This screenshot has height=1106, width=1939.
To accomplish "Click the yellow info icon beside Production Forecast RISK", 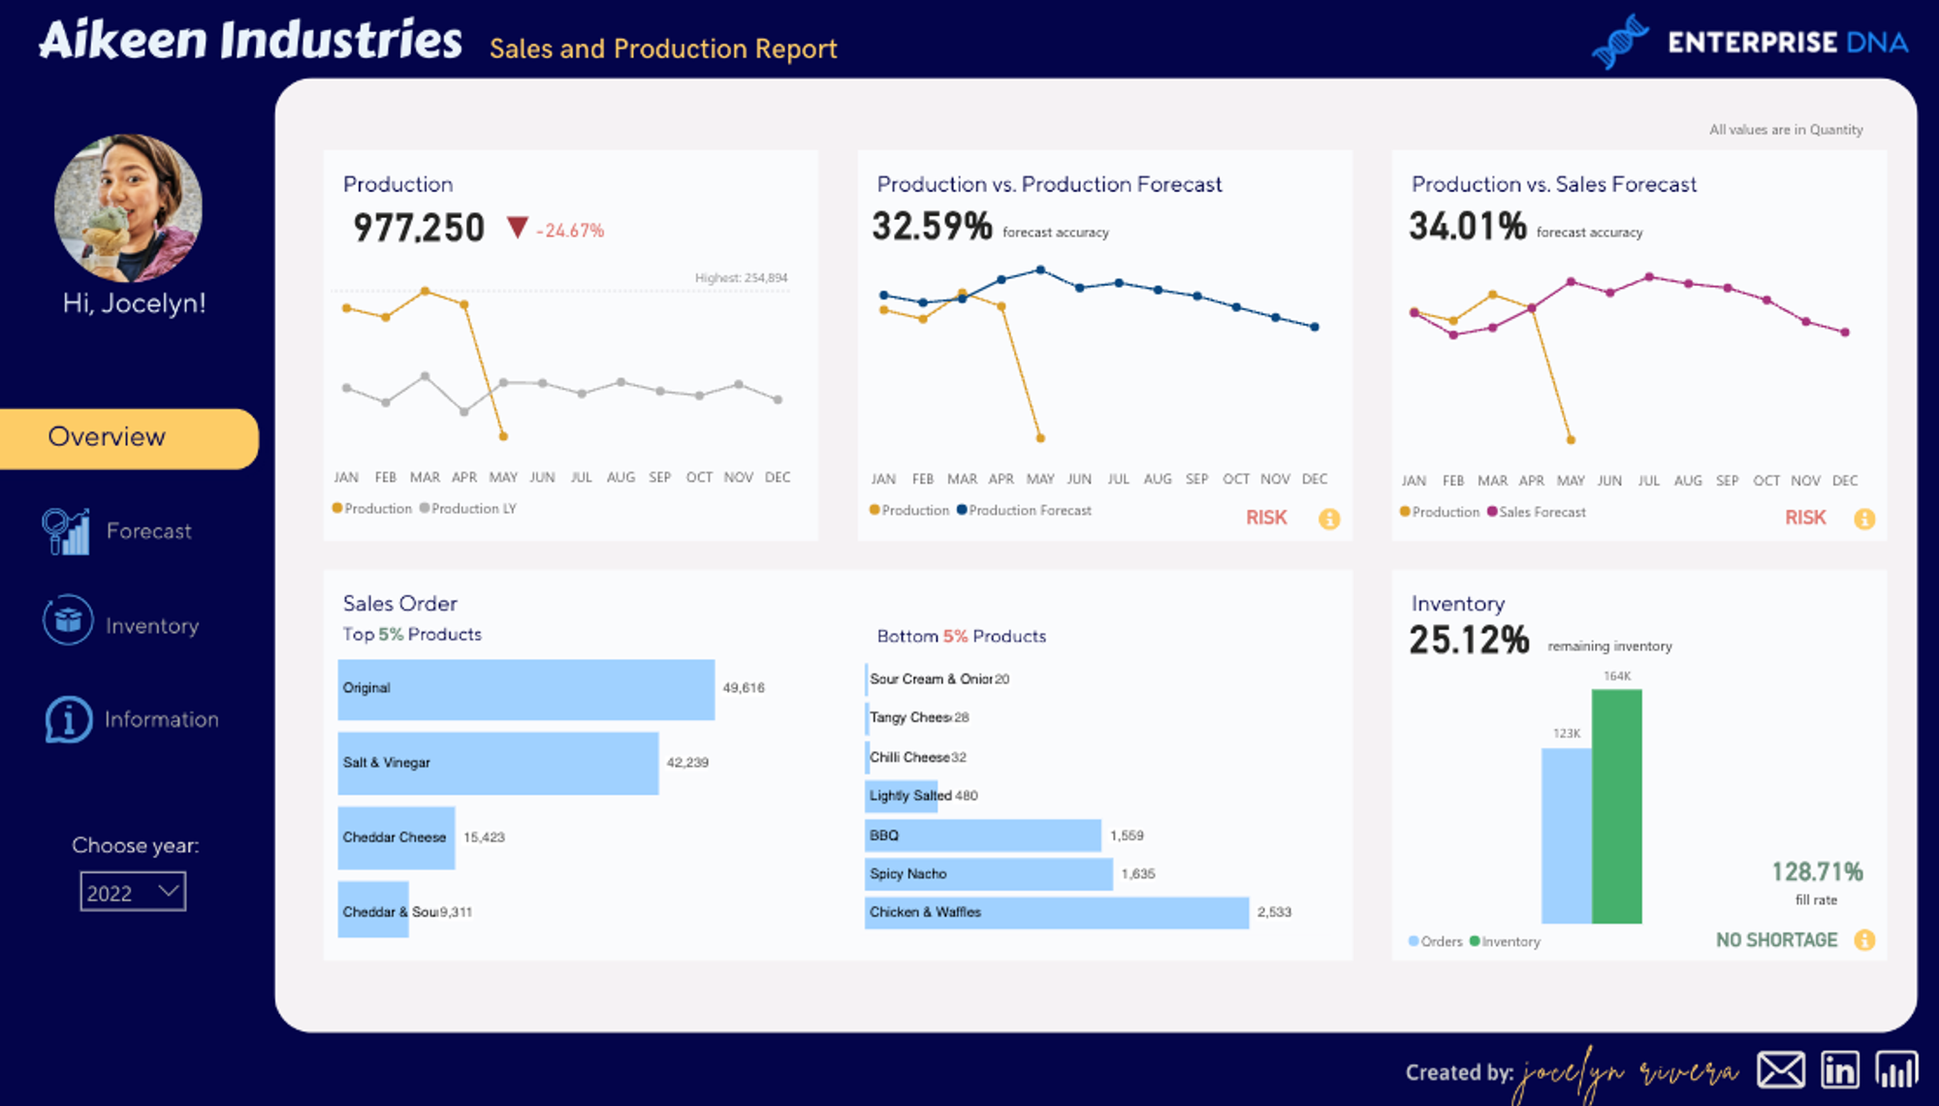I will (x=1329, y=519).
